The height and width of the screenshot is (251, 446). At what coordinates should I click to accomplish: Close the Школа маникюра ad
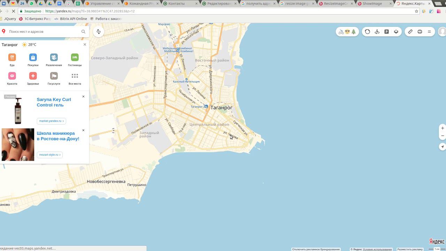(x=83, y=130)
